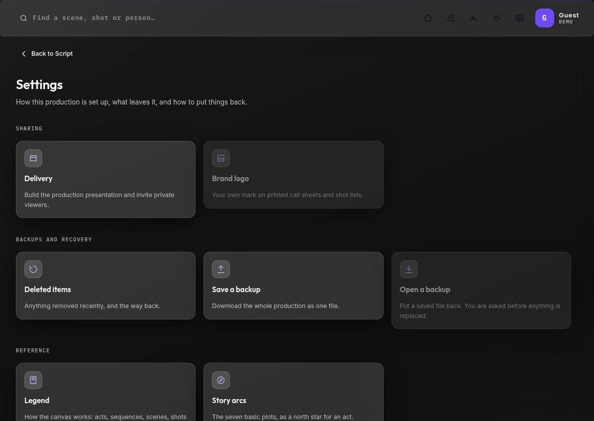
Task: Click 'Build the production presentation' description
Action: [x=99, y=200]
